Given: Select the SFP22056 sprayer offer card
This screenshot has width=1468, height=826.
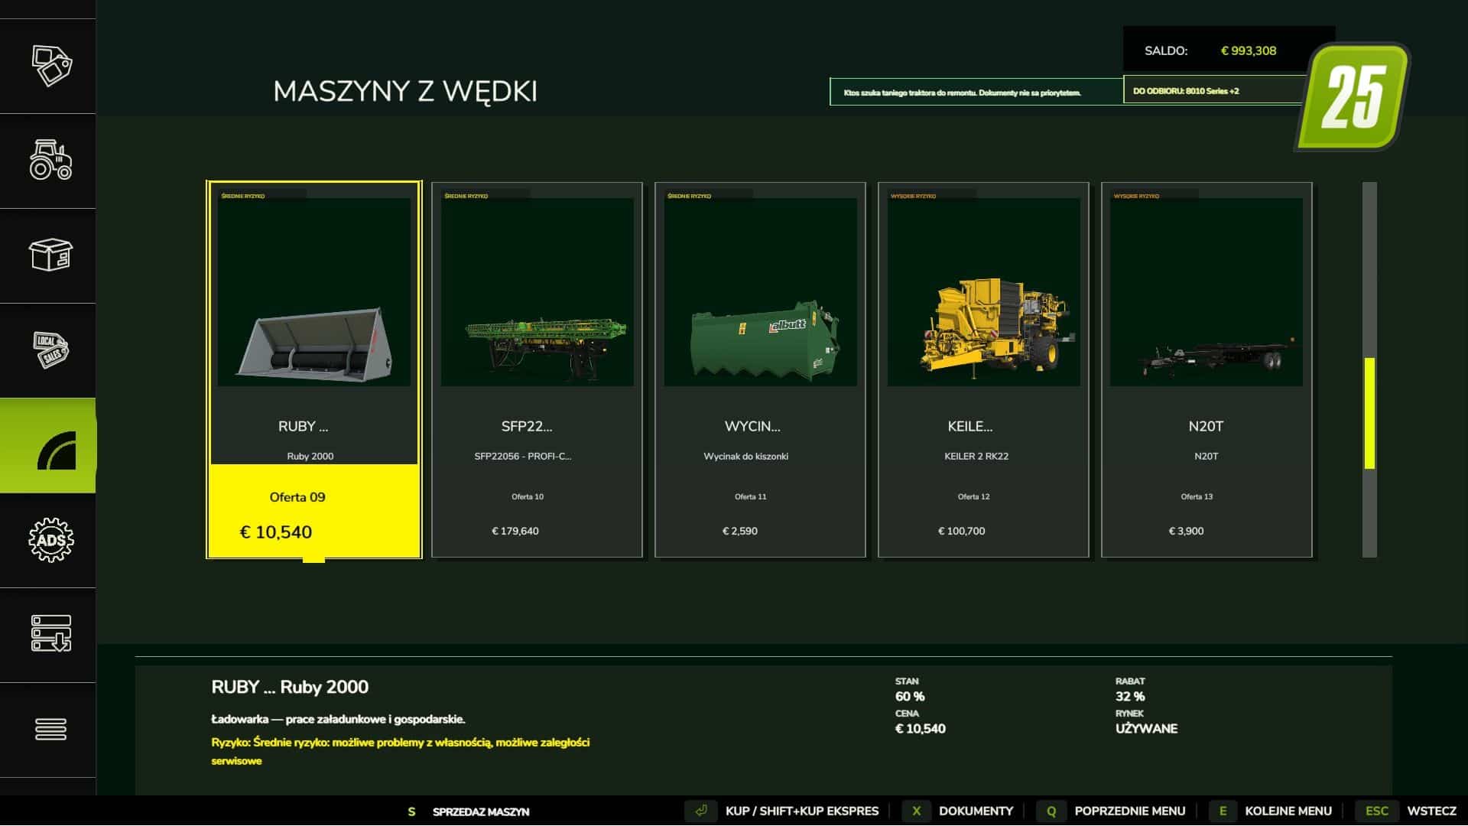Looking at the screenshot, I should 537,369.
